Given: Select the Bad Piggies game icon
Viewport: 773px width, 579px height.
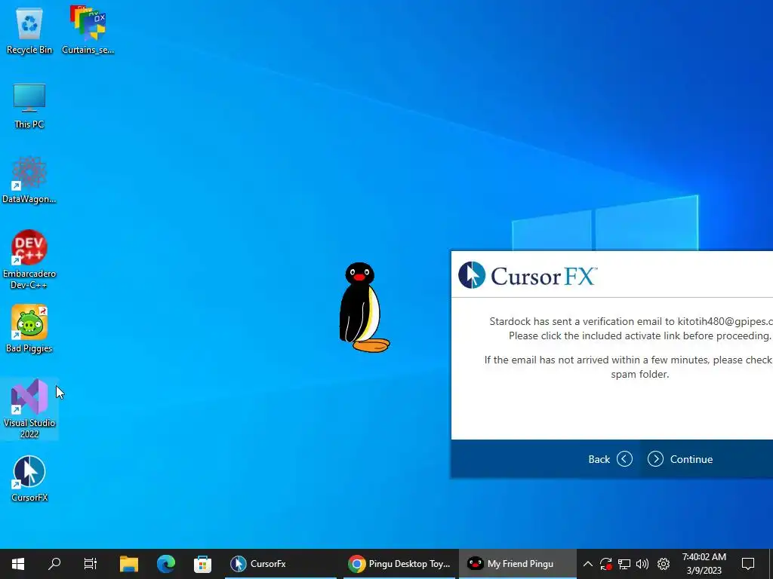Looking at the screenshot, I should (x=29, y=329).
